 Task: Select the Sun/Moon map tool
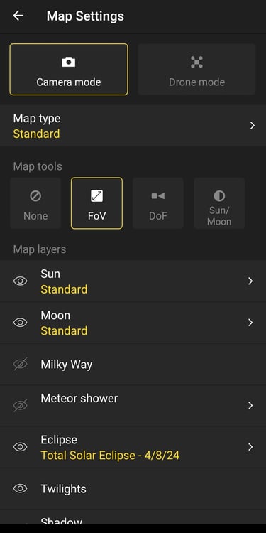pyautogui.click(x=219, y=203)
